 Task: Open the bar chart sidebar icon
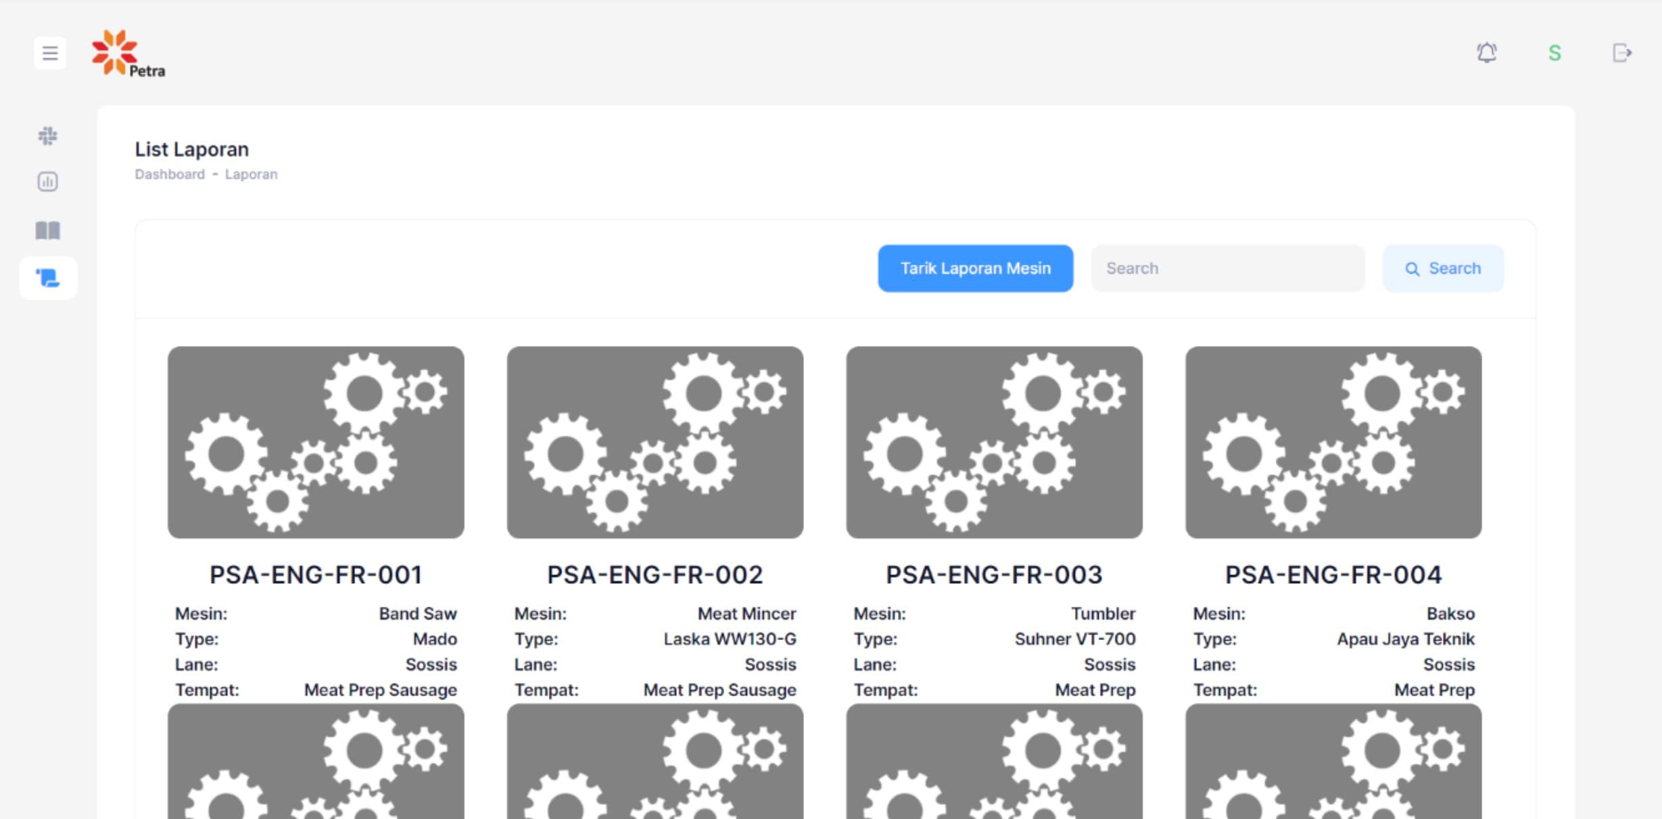[48, 182]
